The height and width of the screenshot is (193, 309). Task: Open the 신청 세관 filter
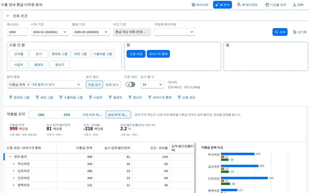point(186,98)
